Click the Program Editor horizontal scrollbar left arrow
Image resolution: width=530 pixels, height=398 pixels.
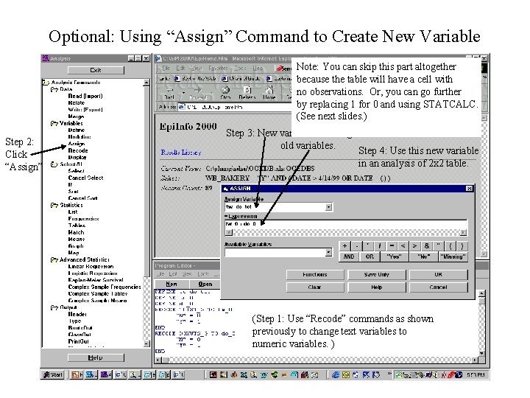pyautogui.click(x=158, y=360)
